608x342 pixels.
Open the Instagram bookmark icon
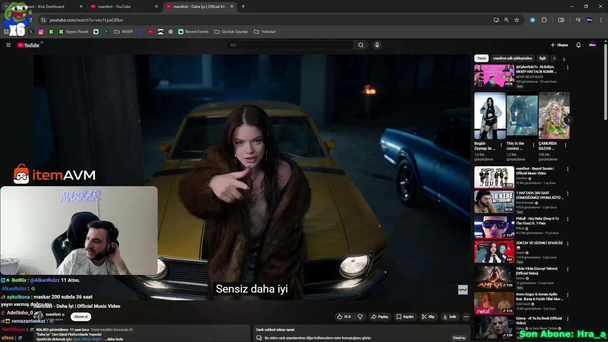[x=41, y=32]
